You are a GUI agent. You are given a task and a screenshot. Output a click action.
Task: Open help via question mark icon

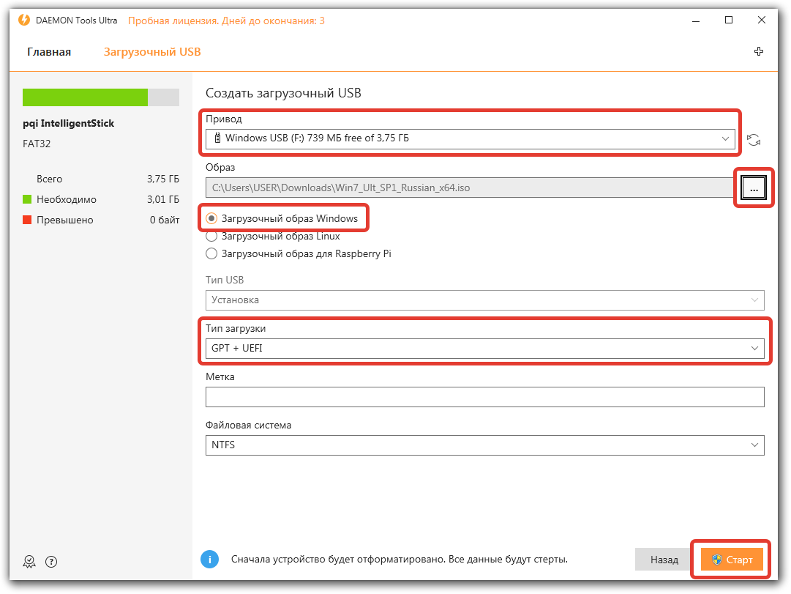click(x=51, y=562)
